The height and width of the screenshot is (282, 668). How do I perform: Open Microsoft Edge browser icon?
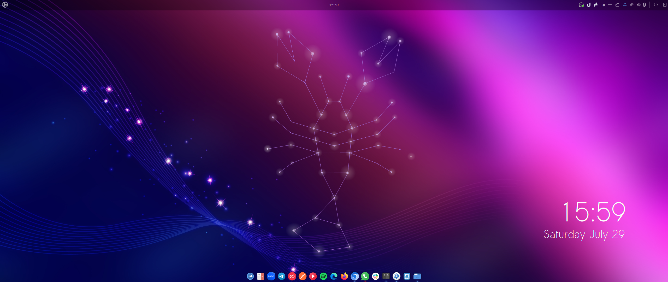[334, 276]
